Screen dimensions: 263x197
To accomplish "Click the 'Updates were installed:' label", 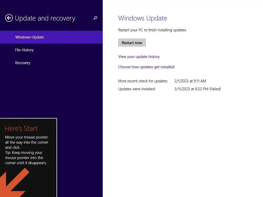I will (137, 89).
